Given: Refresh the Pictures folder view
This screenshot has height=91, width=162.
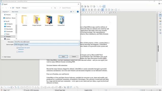Looking at the screenshot, I should 55,8.
